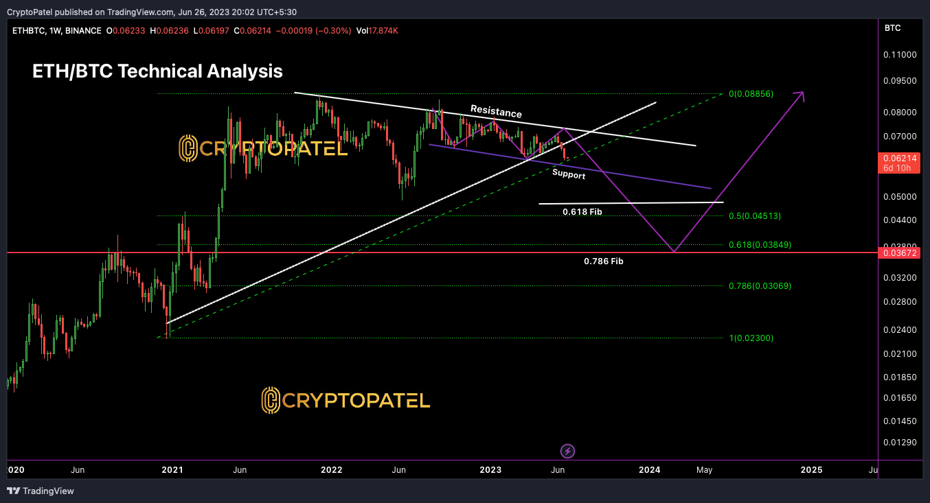Image resolution: width=930 pixels, height=503 pixels.
Task: Click the 2025 label on time axis
Action: [811, 470]
